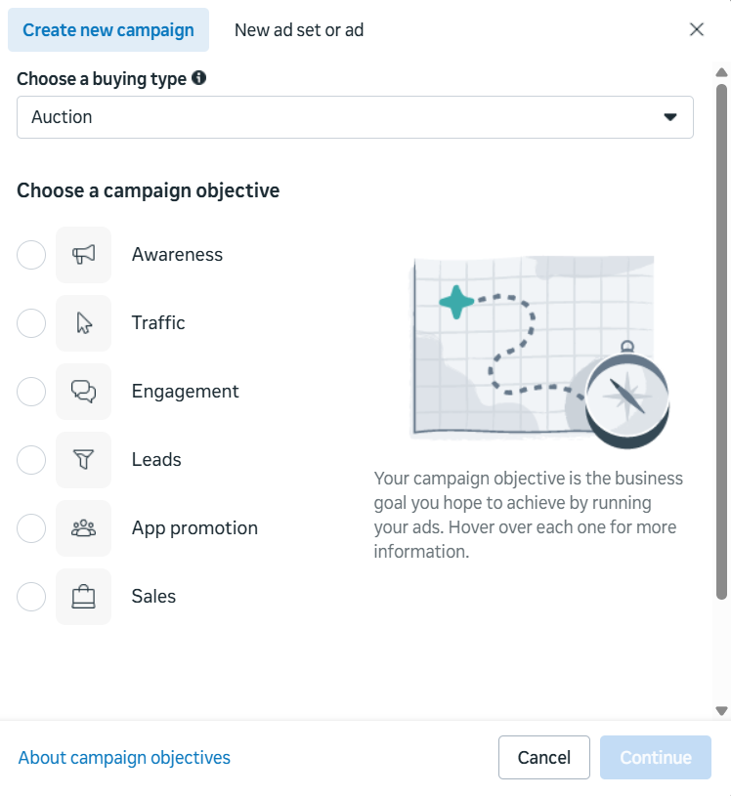Image resolution: width=731 pixels, height=796 pixels.
Task: Open the buying type info tooltip icon
Action: tap(200, 78)
